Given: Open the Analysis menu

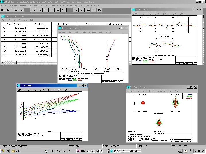Looking at the screenshot, I should (x=34, y=6).
